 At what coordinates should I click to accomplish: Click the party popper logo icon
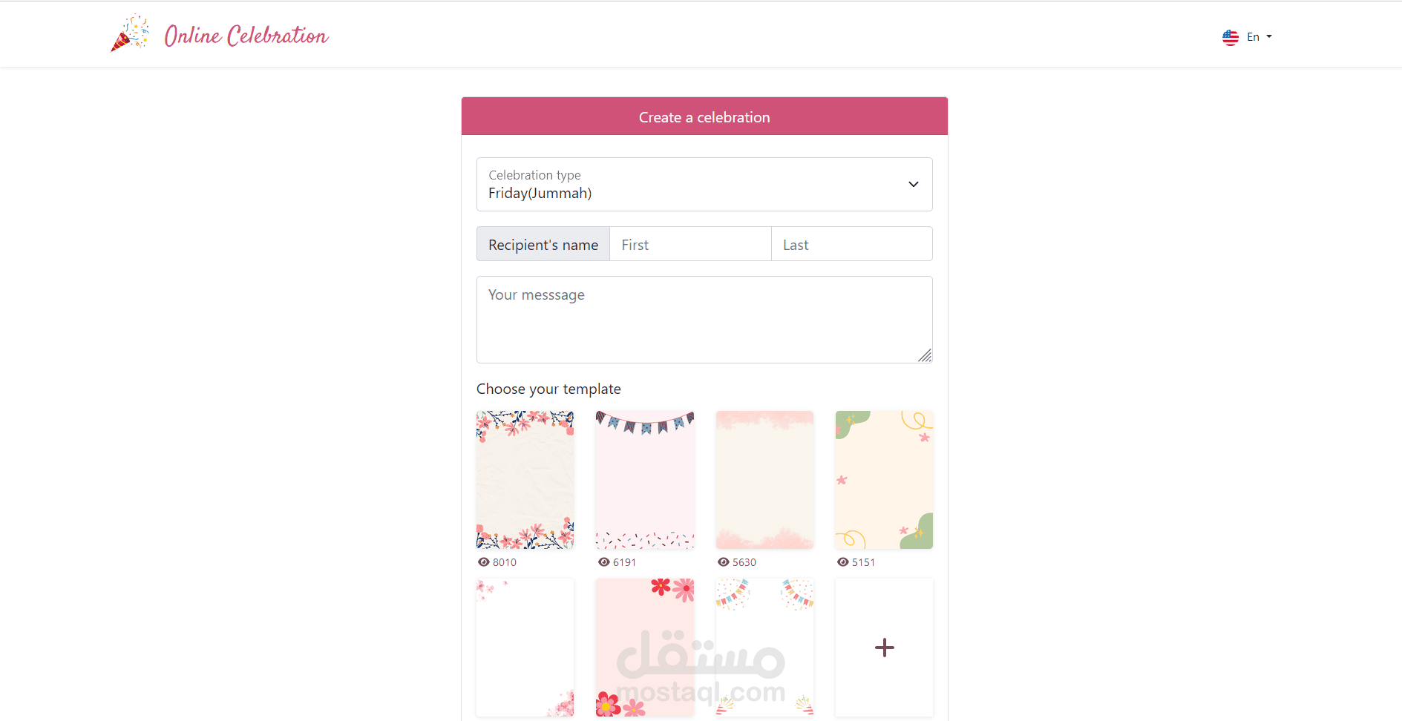[x=130, y=33]
